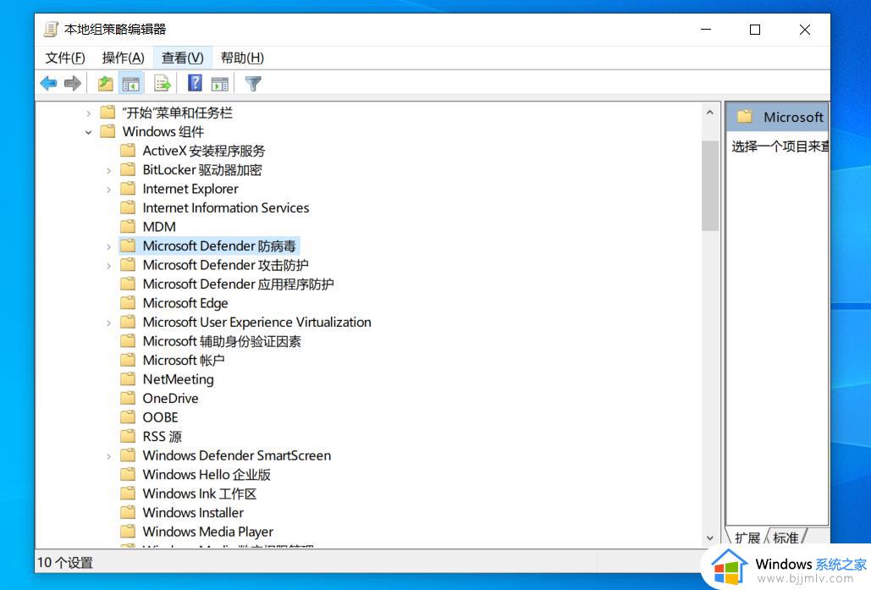Screen dimensions: 871x590
Task: Click the Microsoft header in right pane
Action: coord(778,117)
